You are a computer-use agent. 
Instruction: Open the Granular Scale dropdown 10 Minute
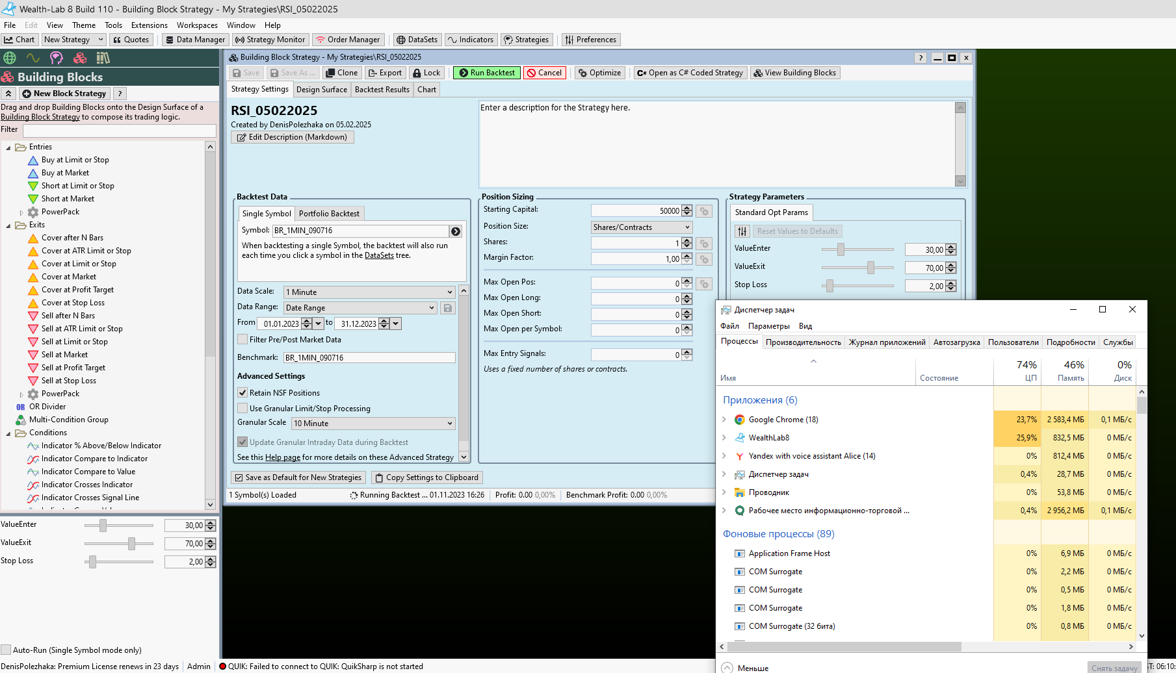373,424
